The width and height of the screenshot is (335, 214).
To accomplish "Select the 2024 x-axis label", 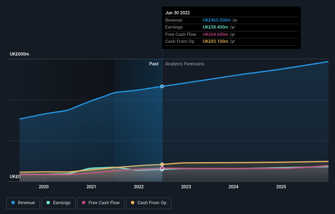I will (x=233, y=187).
